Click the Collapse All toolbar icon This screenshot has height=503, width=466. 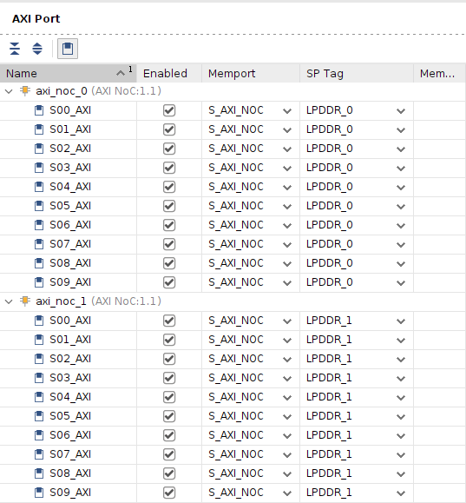(x=15, y=49)
